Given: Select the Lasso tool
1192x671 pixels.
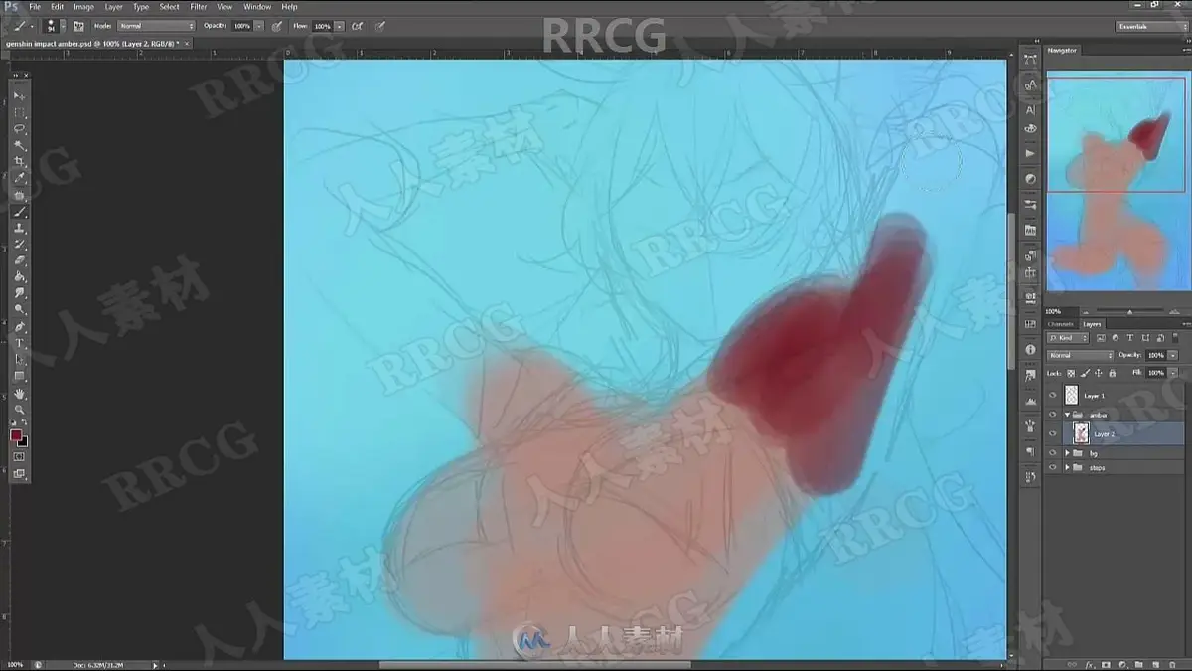Looking at the screenshot, I should 20,129.
